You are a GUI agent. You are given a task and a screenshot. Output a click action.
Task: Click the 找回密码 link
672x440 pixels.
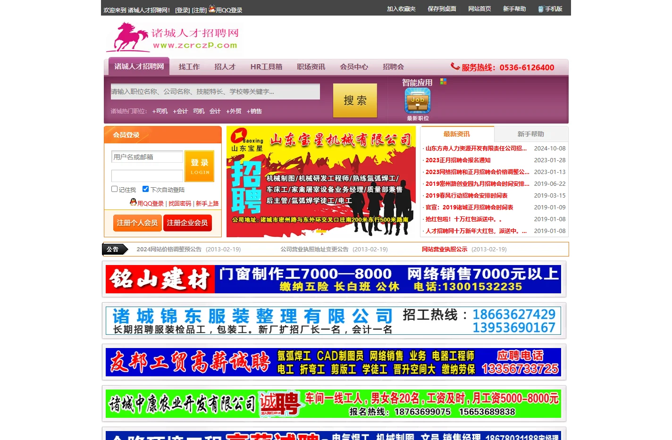pyautogui.click(x=180, y=203)
